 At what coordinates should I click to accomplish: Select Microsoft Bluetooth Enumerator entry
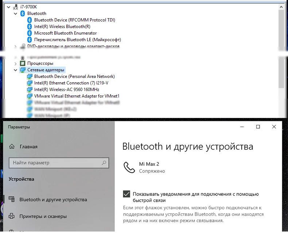click(x=65, y=33)
